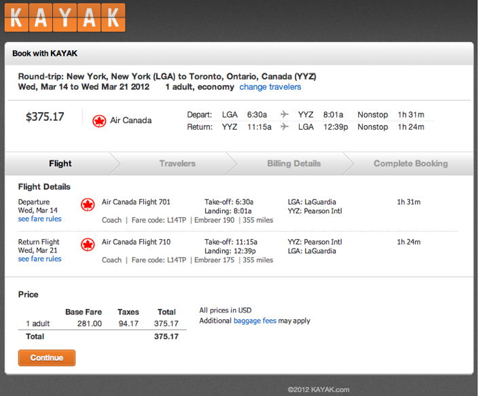Click the 1h 31m duration in Flight Details
The image size is (479, 396).
tap(409, 202)
